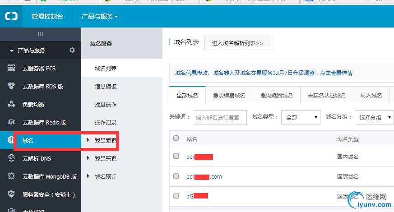Click the 负载均衡 icon
This screenshot has width=394, height=212.
click(11, 104)
